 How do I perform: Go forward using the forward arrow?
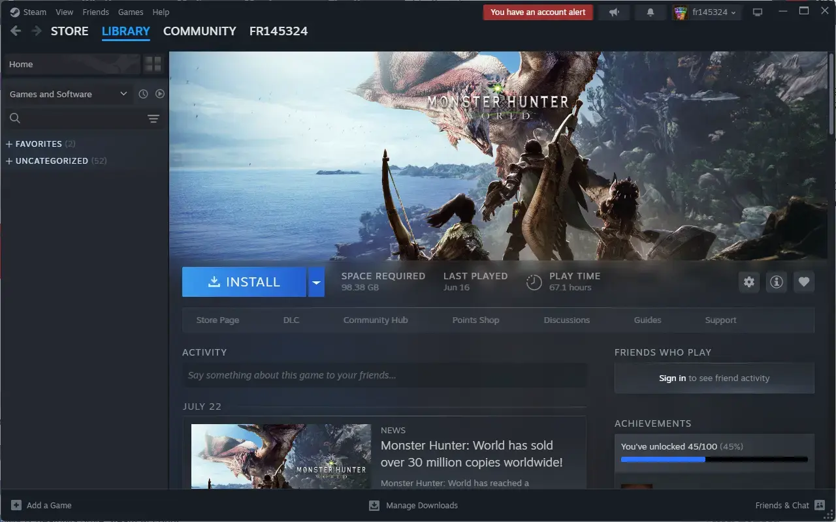[37, 31]
